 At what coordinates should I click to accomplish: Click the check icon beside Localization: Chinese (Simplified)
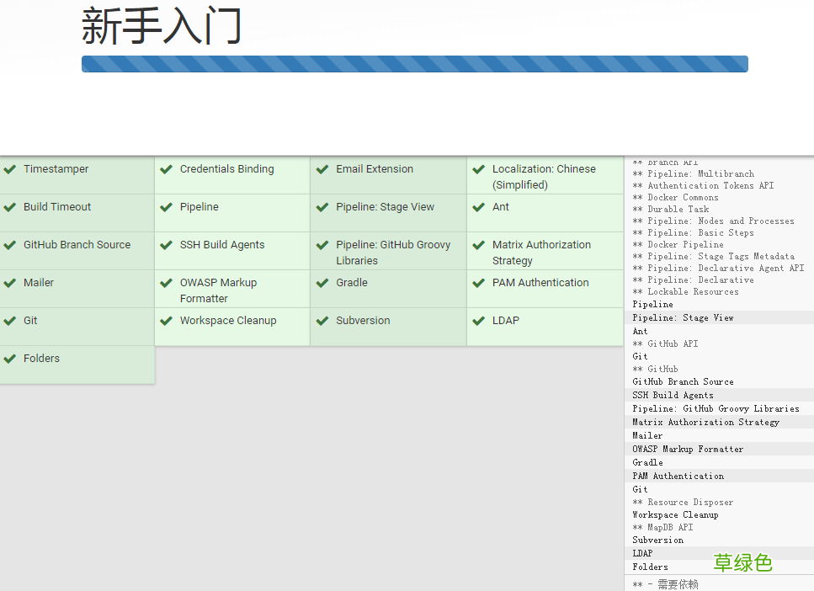click(x=479, y=168)
